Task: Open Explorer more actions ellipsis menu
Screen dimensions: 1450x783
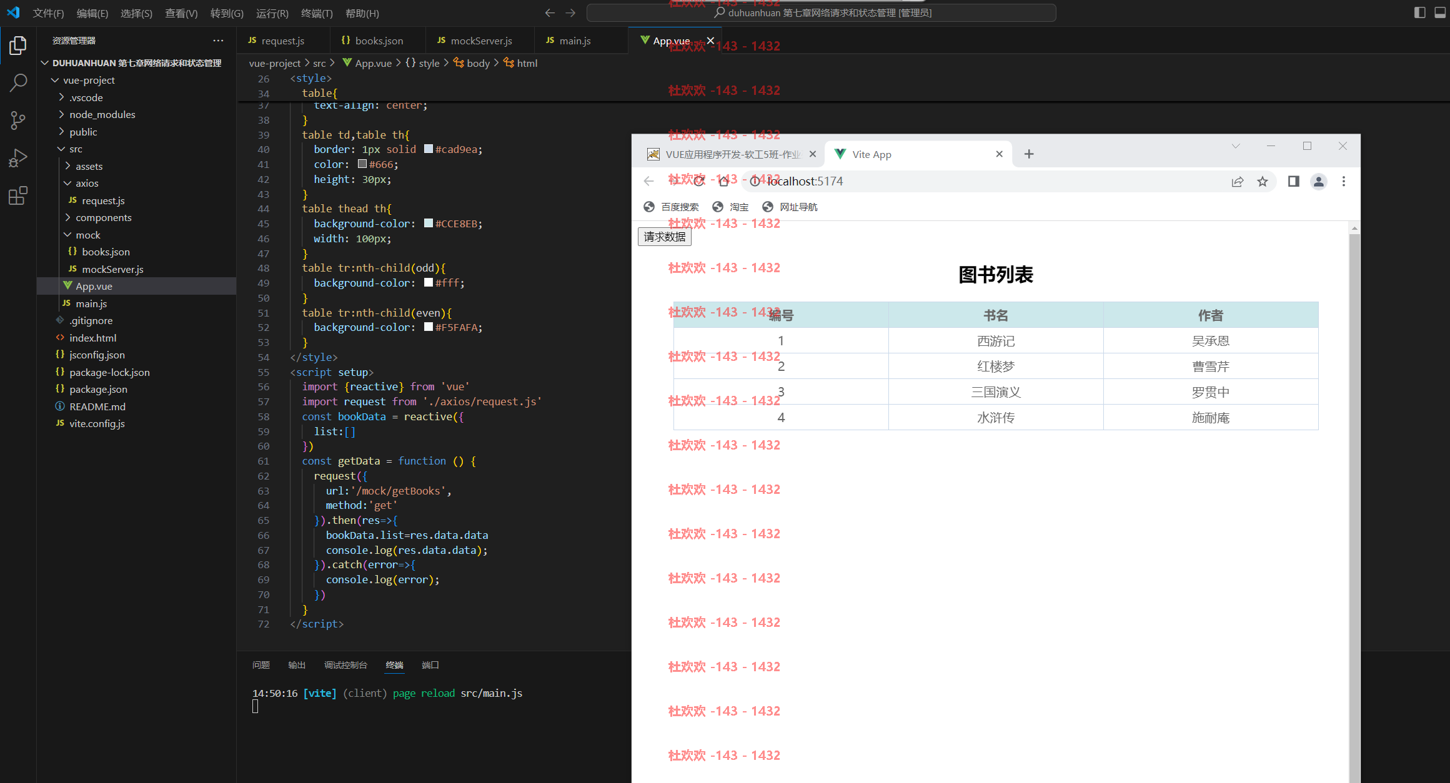Action: click(x=218, y=41)
